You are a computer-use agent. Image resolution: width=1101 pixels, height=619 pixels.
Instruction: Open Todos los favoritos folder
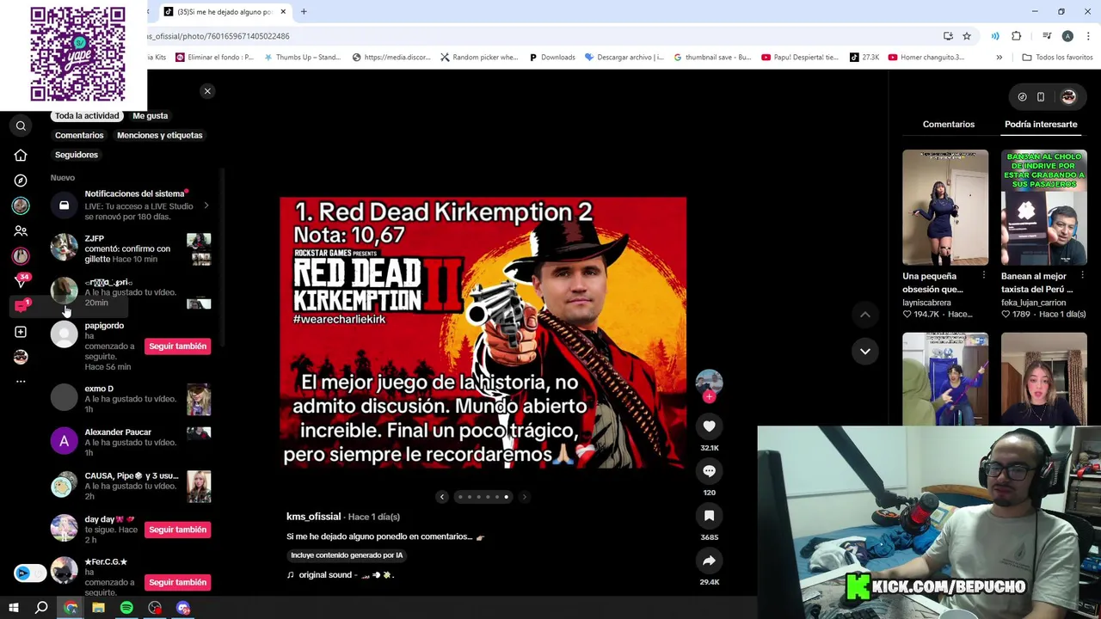[x=1057, y=58]
